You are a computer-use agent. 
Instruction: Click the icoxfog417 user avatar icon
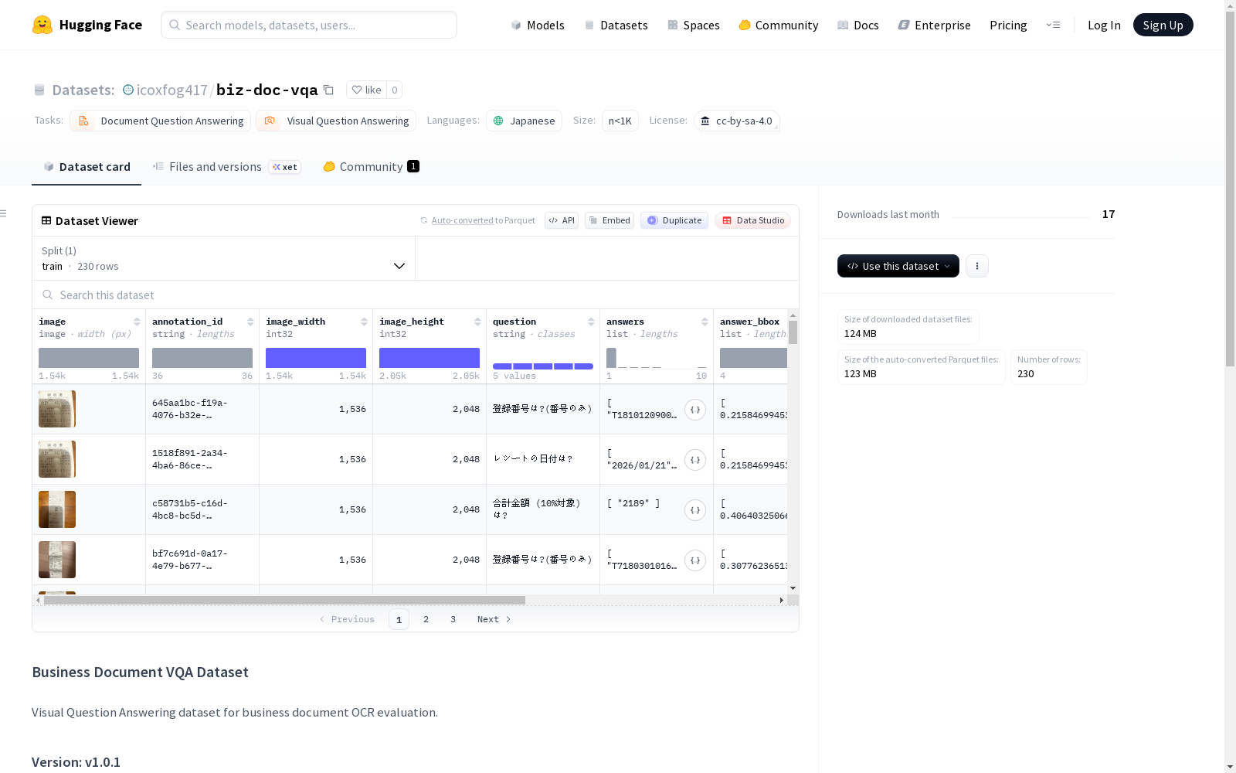(x=128, y=90)
